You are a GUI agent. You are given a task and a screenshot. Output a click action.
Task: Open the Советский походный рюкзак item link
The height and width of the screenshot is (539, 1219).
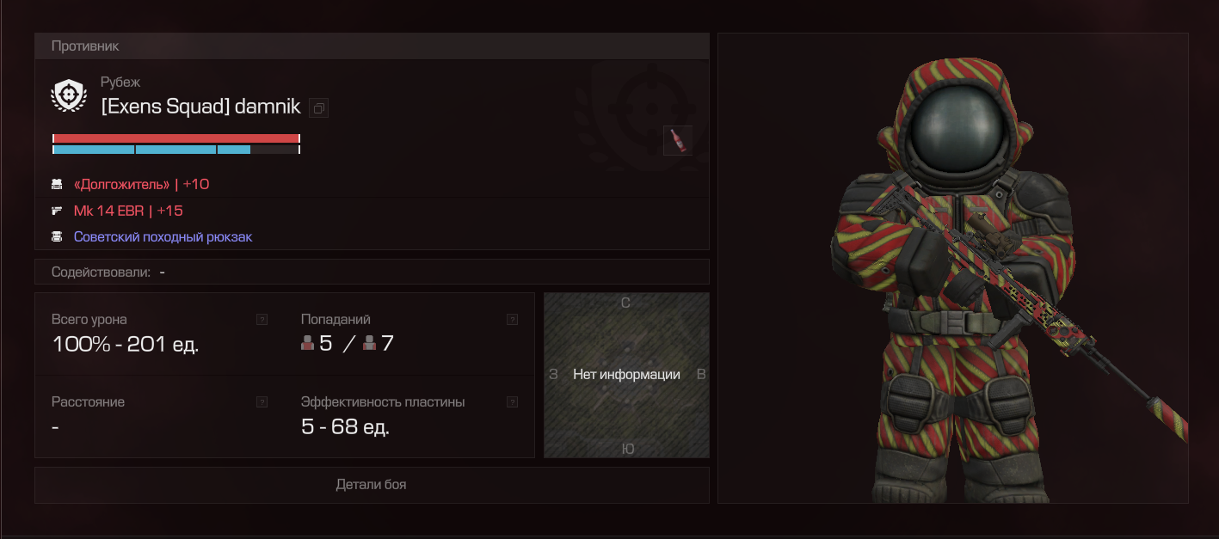tap(163, 236)
